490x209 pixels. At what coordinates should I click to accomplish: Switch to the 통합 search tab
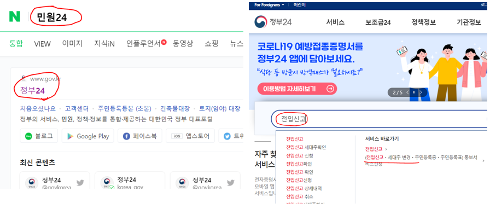pyautogui.click(x=16, y=43)
